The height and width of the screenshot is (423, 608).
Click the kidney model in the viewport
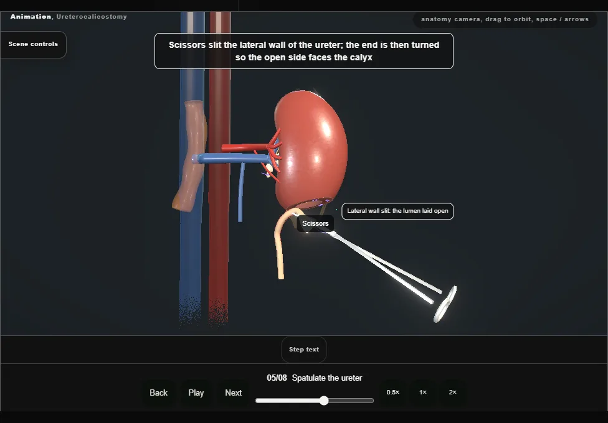pyautogui.click(x=311, y=149)
